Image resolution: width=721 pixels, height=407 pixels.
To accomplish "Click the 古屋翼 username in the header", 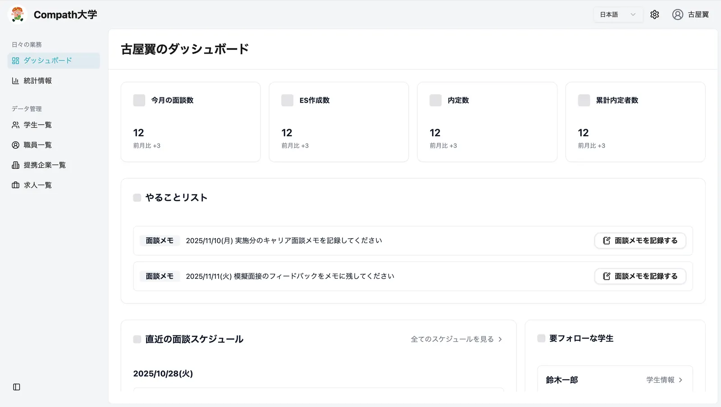I will click(698, 14).
